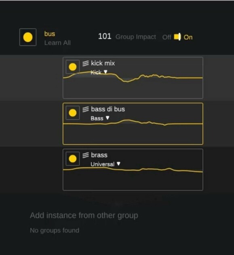
Task: Click the bass di bus yellow learn circle
Action: point(73,113)
